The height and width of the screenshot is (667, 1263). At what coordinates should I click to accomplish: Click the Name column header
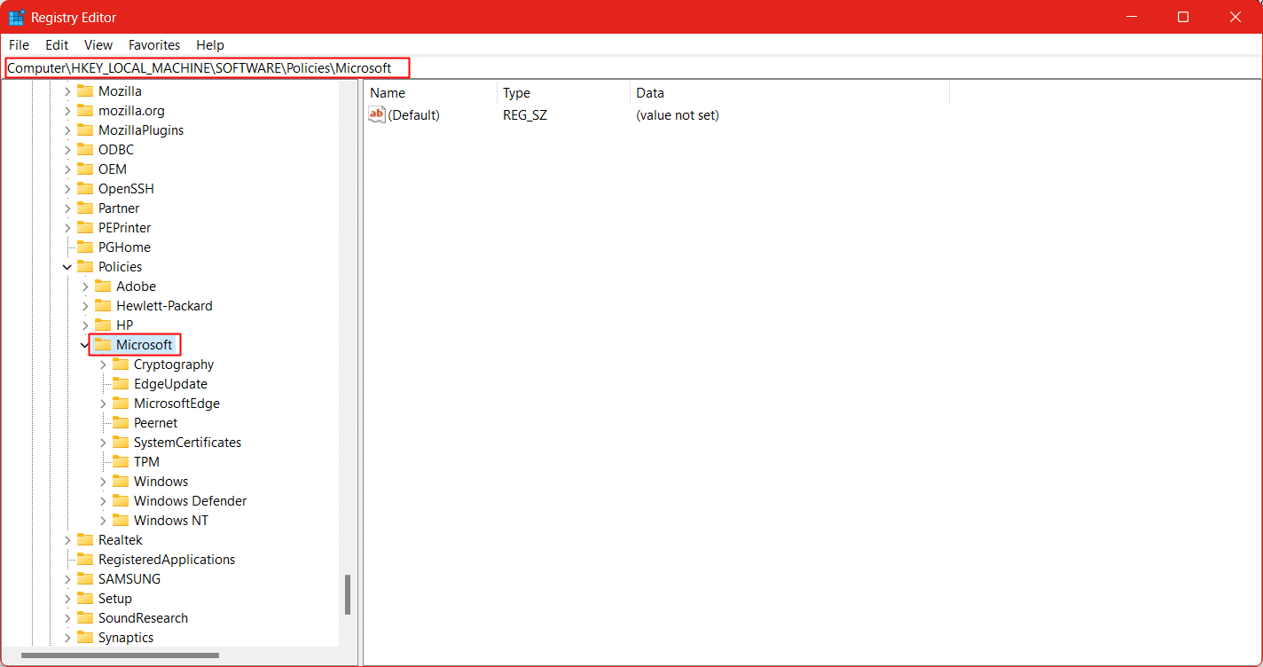430,93
